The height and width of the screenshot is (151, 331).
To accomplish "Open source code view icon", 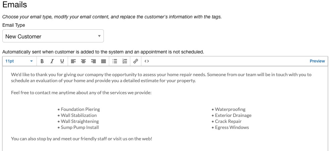I will pyautogui.click(x=147, y=61).
